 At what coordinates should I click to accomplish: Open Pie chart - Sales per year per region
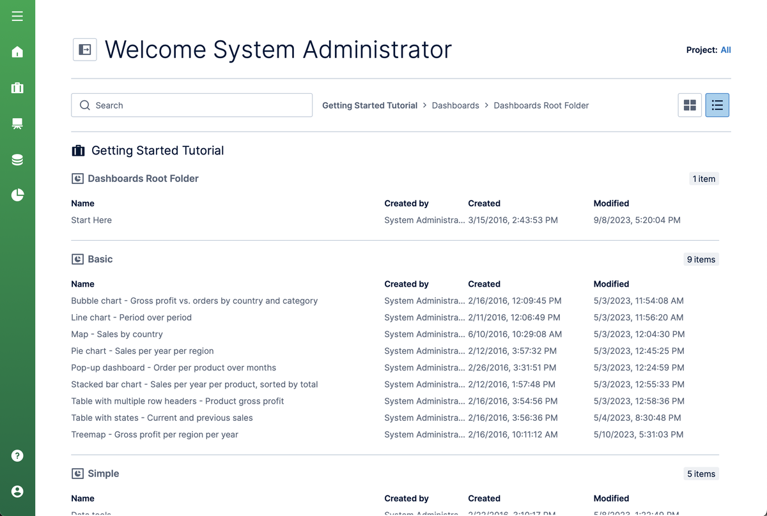click(143, 351)
